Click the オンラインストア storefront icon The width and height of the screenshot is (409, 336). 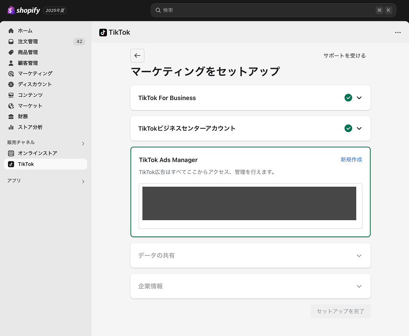point(11,153)
